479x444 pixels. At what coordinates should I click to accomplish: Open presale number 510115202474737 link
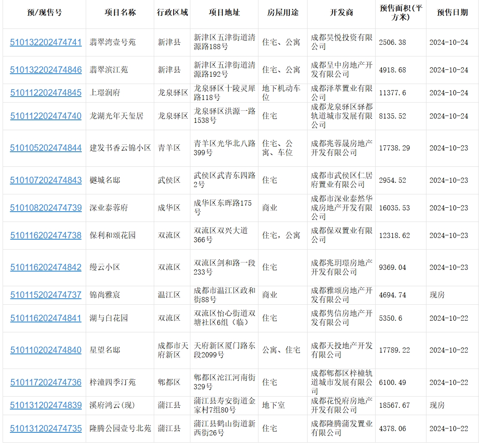coord(46,295)
